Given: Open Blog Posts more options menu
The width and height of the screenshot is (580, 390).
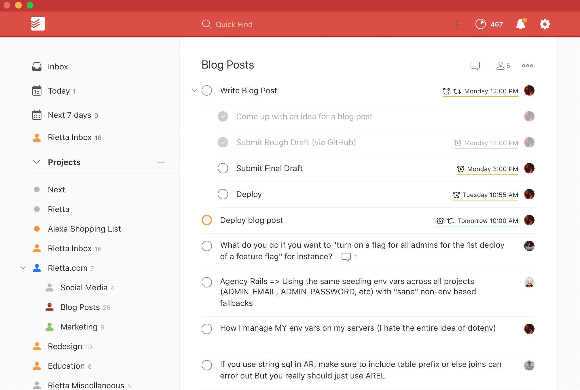Looking at the screenshot, I should 528,66.
